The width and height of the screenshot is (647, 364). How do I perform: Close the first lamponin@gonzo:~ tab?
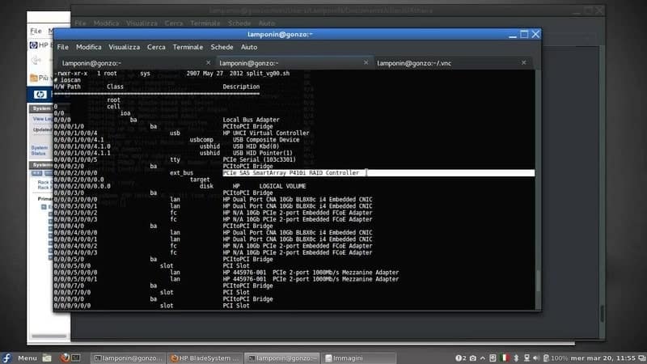(208, 63)
